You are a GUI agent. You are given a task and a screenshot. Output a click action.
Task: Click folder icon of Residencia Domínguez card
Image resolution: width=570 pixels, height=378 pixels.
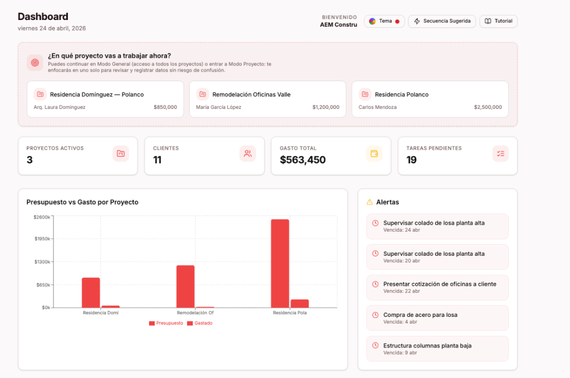point(40,94)
